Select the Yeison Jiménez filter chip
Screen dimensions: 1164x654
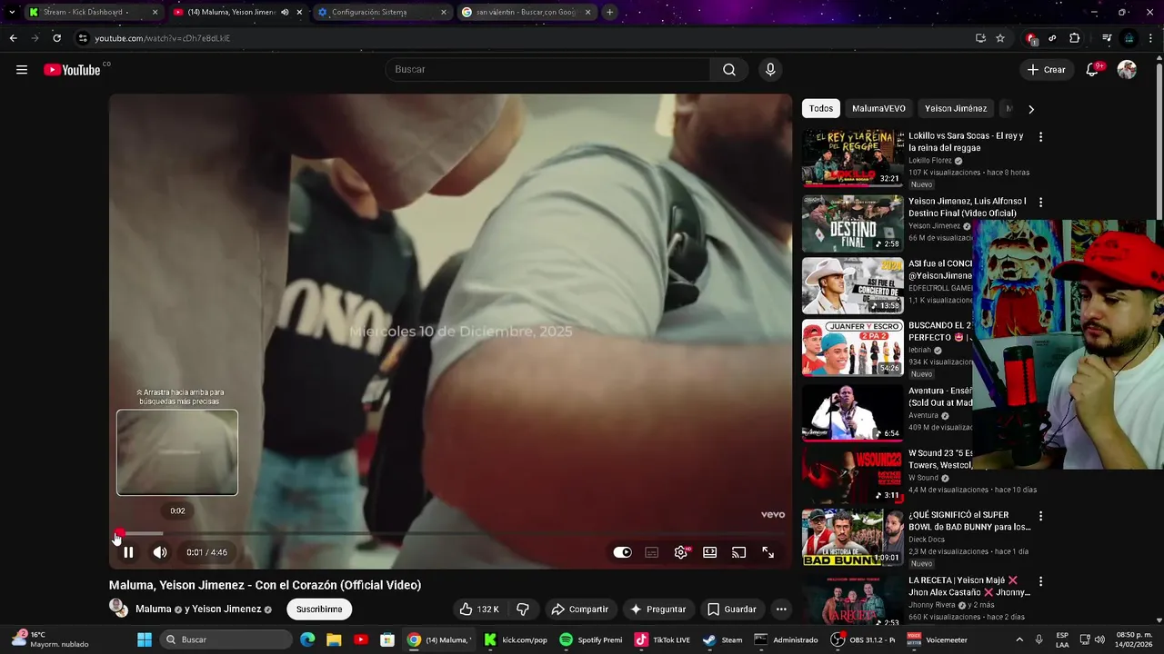tap(956, 109)
